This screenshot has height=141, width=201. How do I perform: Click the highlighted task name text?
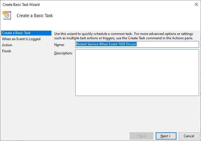[106, 44]
